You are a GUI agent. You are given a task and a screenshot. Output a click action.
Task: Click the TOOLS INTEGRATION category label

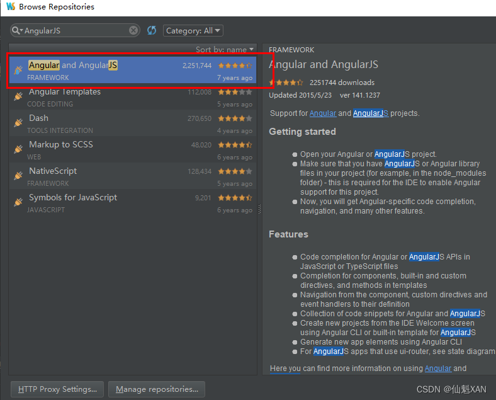[60, 130]
